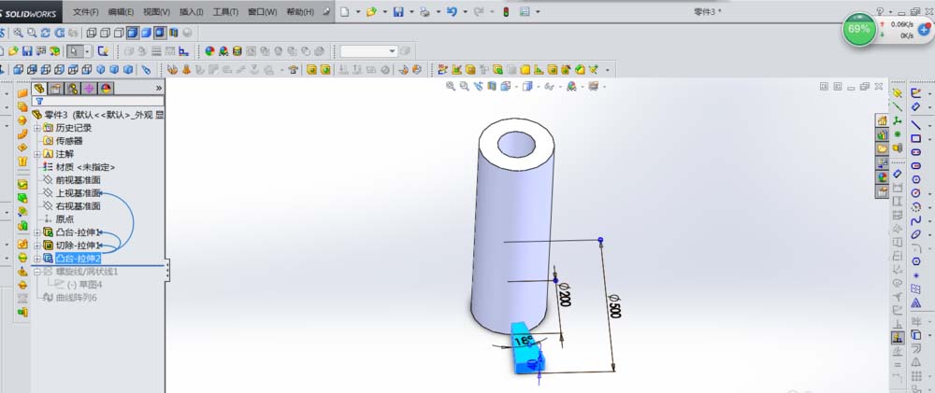Switch to DisplayManager tab
The height and width of the screenshot is (393, 935).
(106, 88)
